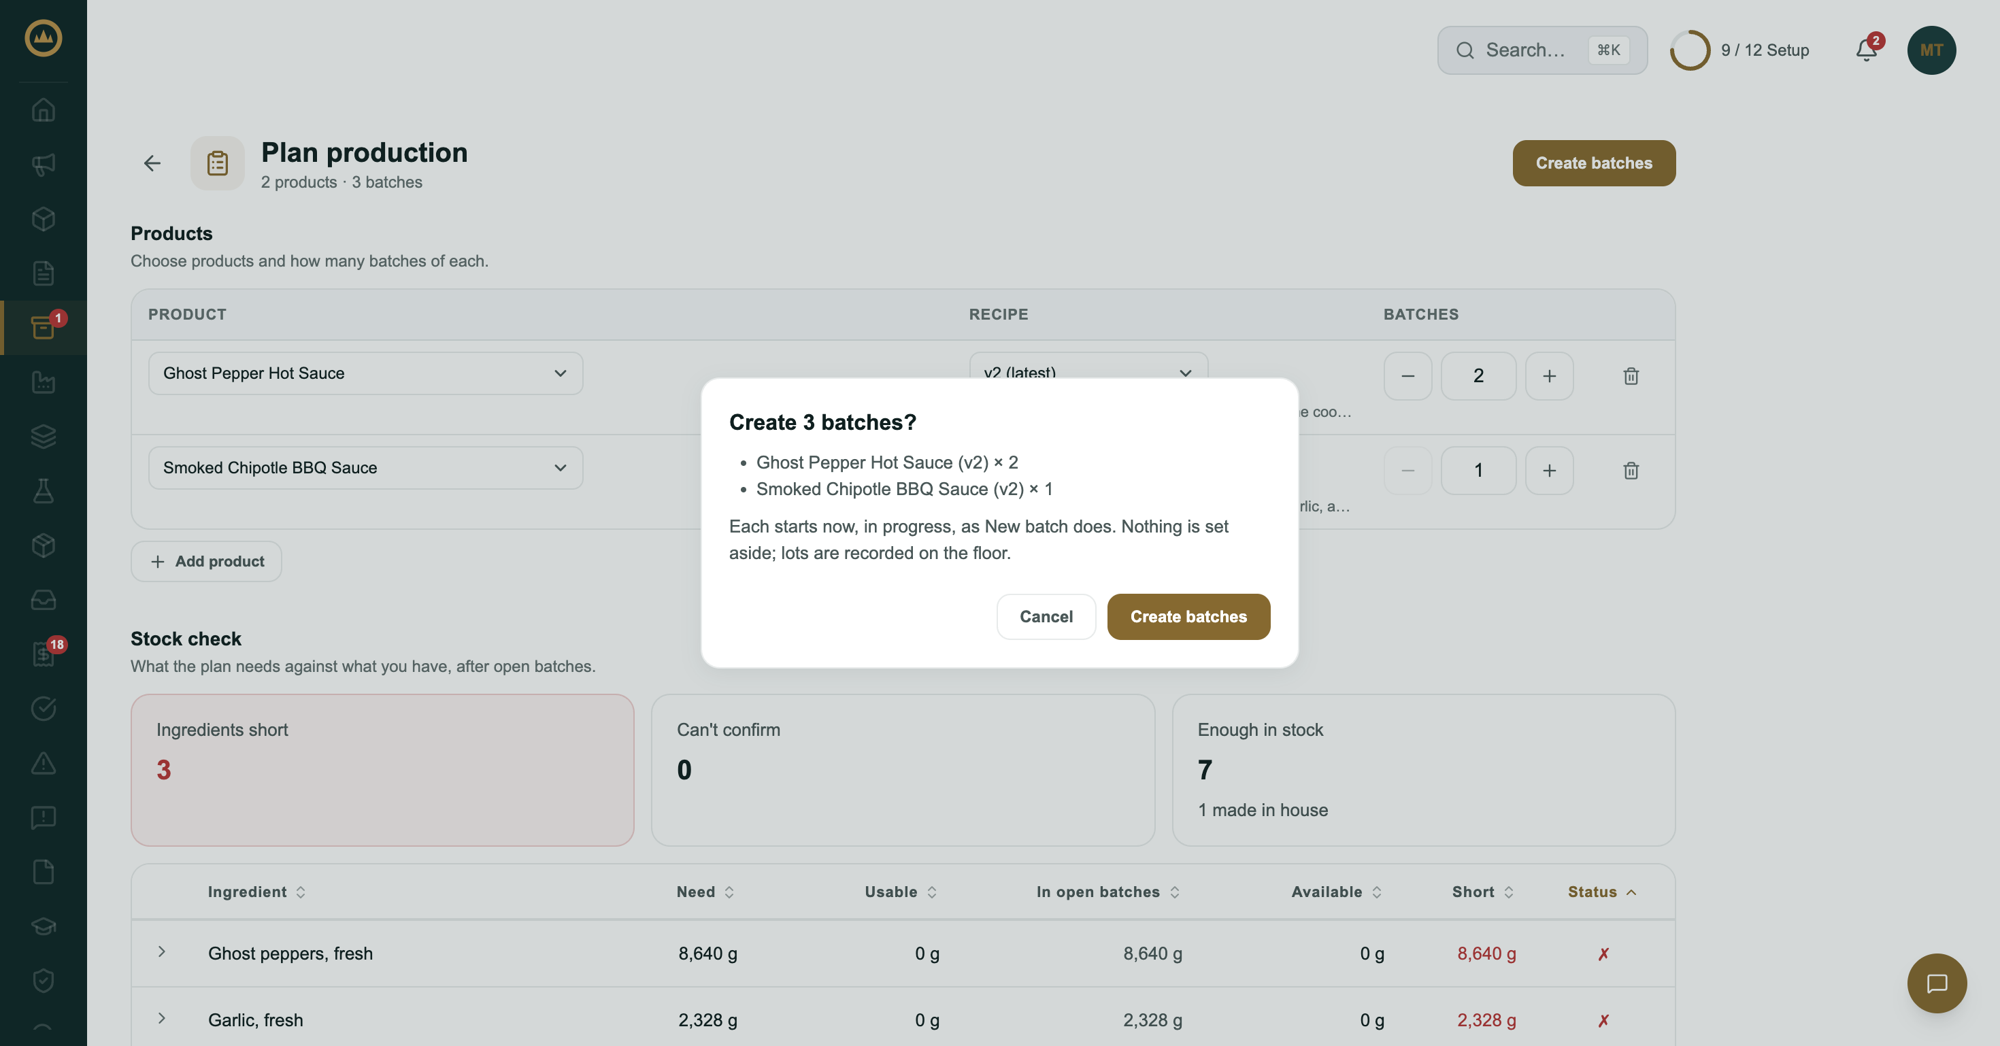Image resolution: width=2000 pixels, height=1046 pixels.
Task: Sort the table by Status column
Action: pyautogui.click(x=1602, y=892)
